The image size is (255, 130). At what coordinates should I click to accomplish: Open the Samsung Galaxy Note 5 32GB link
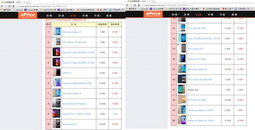click(76, 83)
